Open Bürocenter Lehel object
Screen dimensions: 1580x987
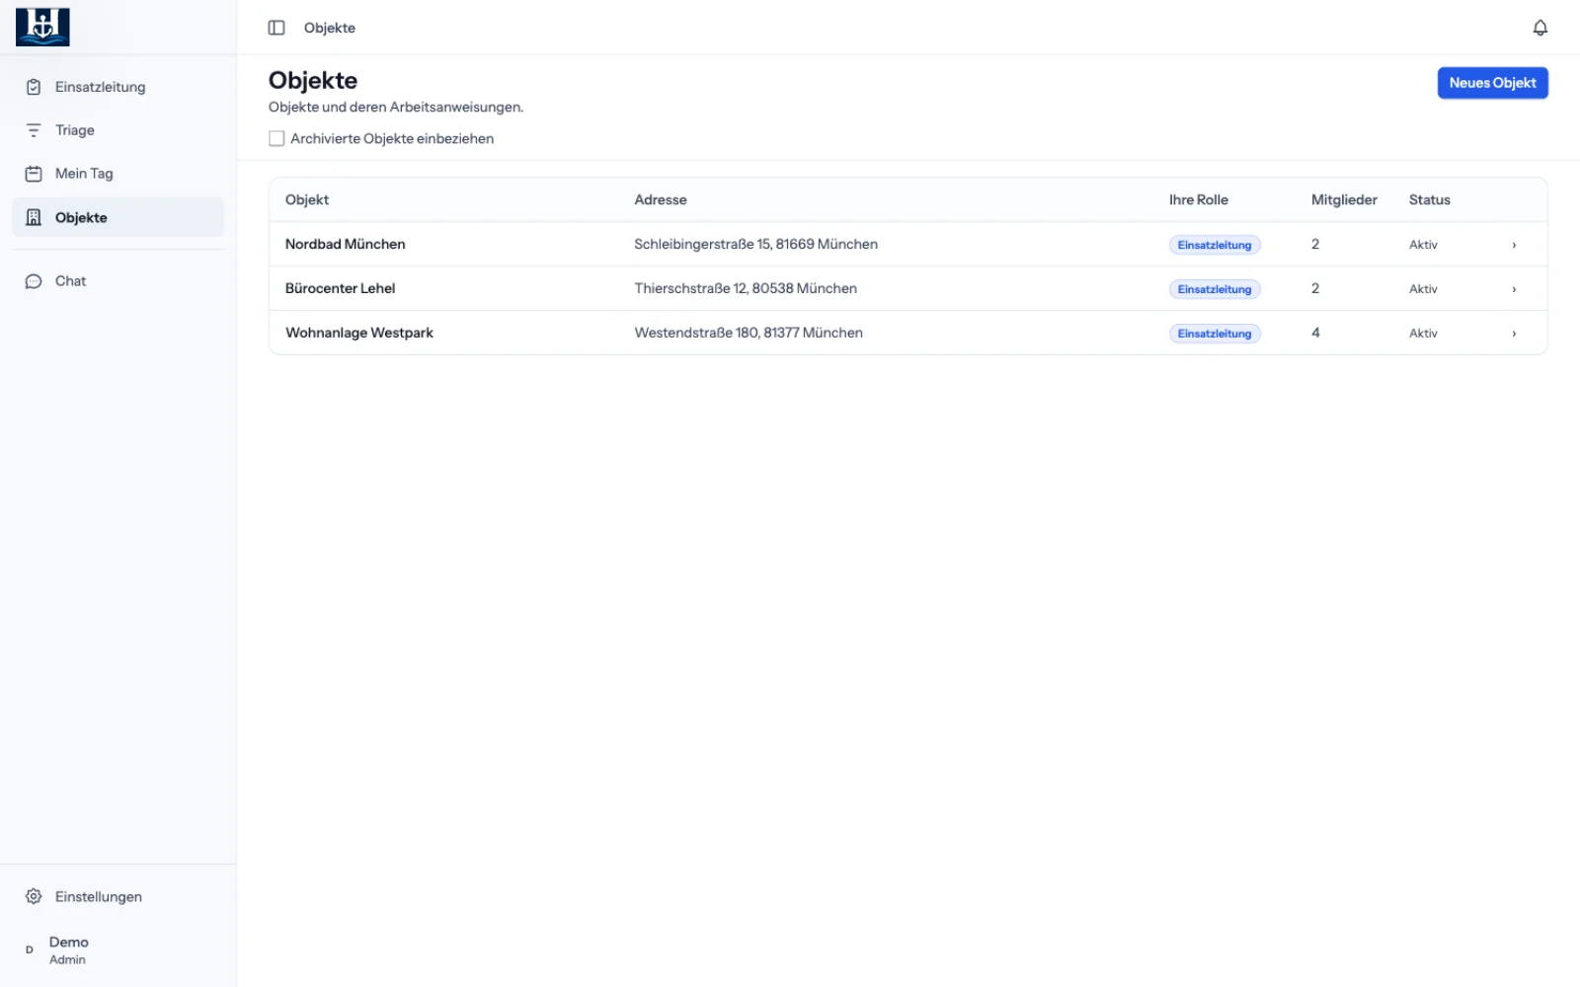tap(340, 288)
